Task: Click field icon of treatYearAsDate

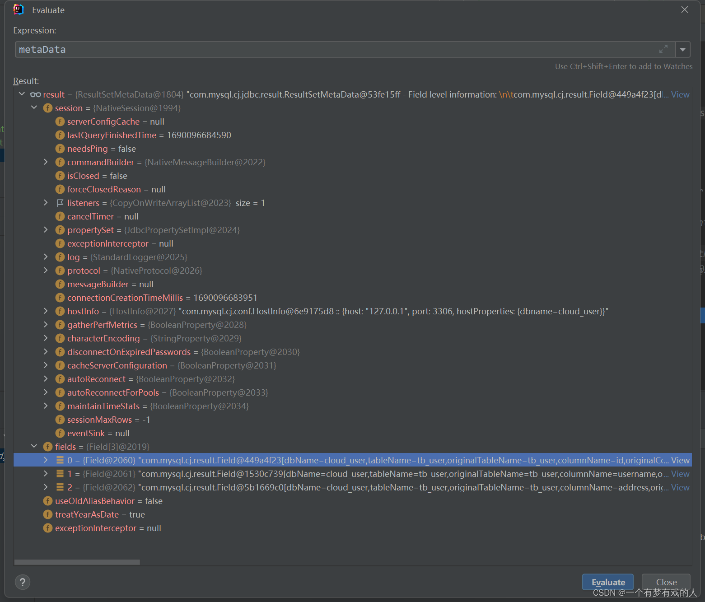Action: click(x=48, y=514)
